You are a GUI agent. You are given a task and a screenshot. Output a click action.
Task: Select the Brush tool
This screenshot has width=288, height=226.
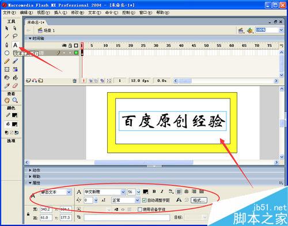15,61
